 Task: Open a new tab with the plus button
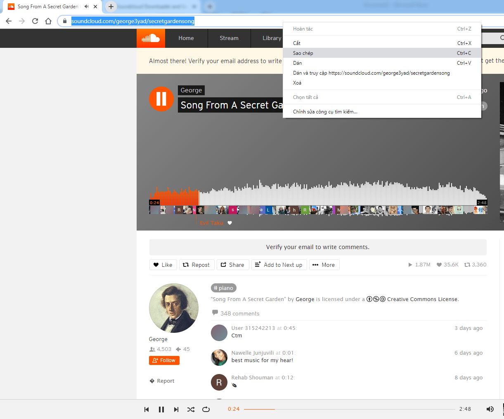tap(111, 7)
